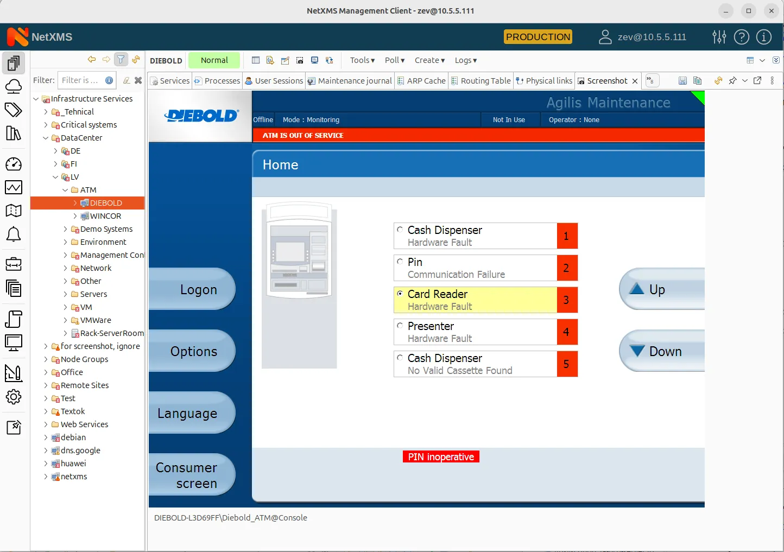784x552 pixels.
Task: Select the Presenter Hardware Fault radio button
Action: (x=401, y=325)
